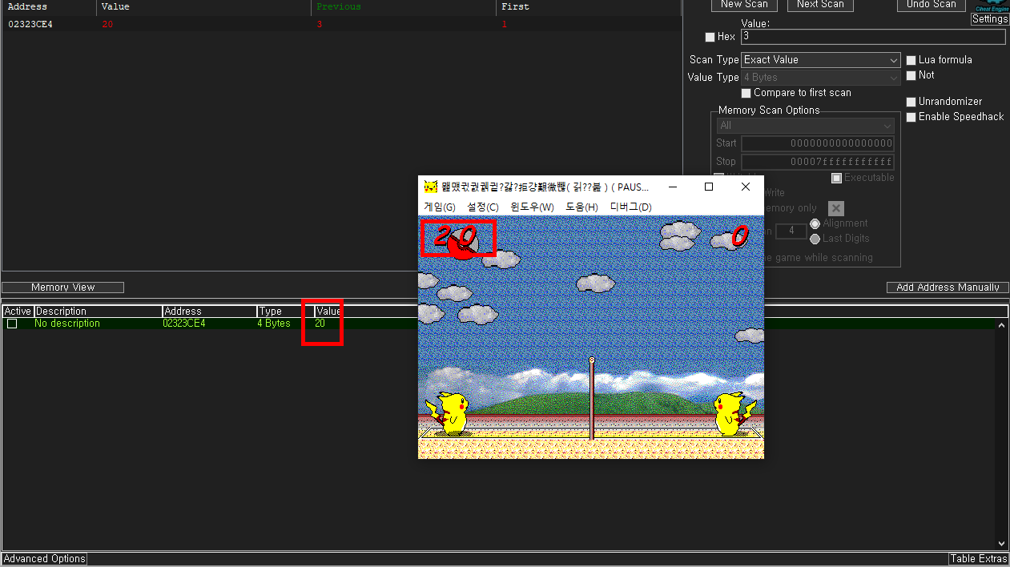
Task: Select found address 02323CE4 in results
Action: (30, 25)
